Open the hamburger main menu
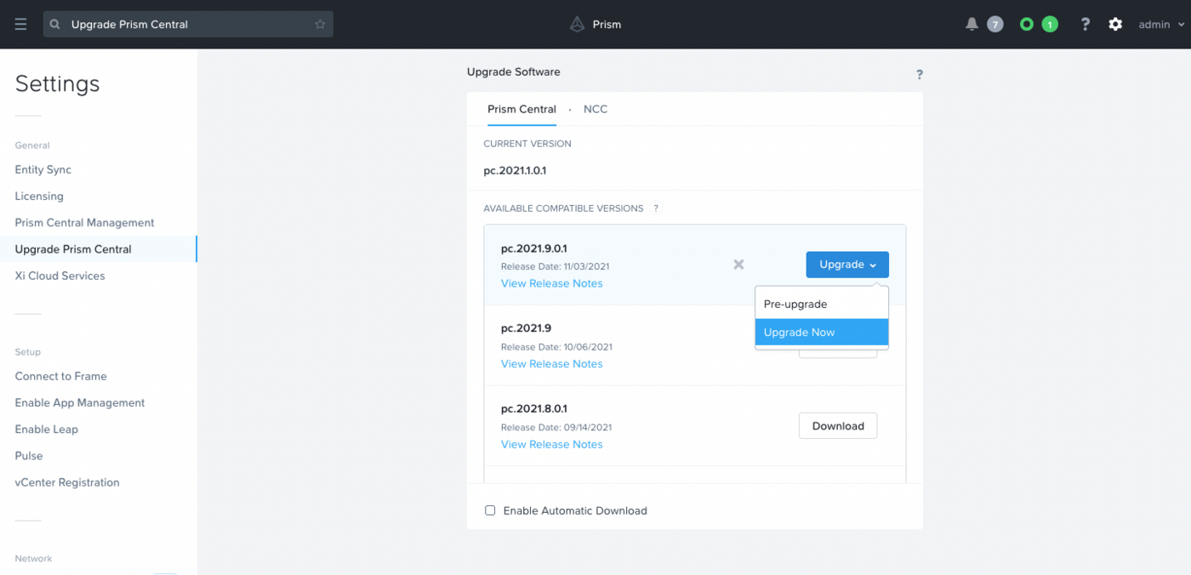Screen dimensions: 1191x575 click(x=20, y=25)
